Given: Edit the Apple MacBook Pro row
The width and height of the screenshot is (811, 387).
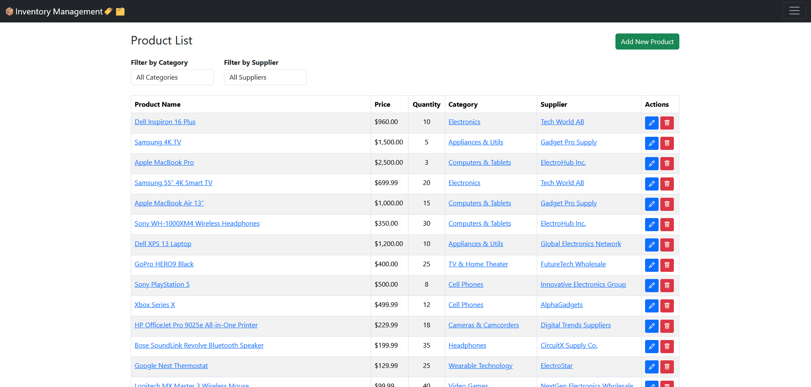Looking at the screenshot, I should [651, 163].
